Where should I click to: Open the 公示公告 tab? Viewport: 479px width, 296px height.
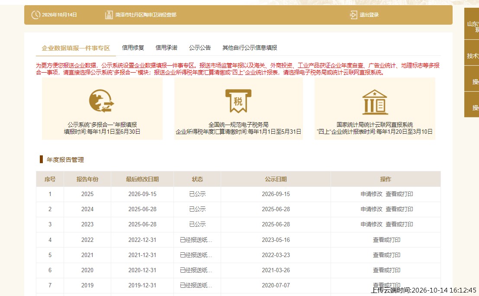pyautogui.click(x=200, y=48)
